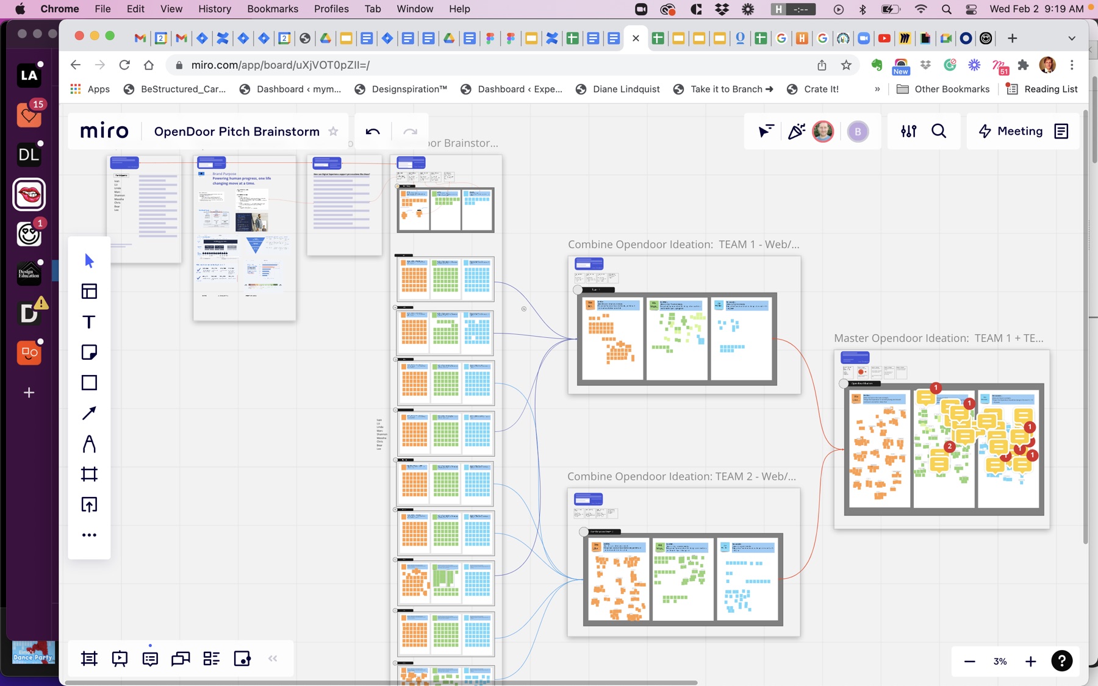This screenshot has height=686, width=1098.
Task: Reload the Miro page
Action: [x=124, y=65]
